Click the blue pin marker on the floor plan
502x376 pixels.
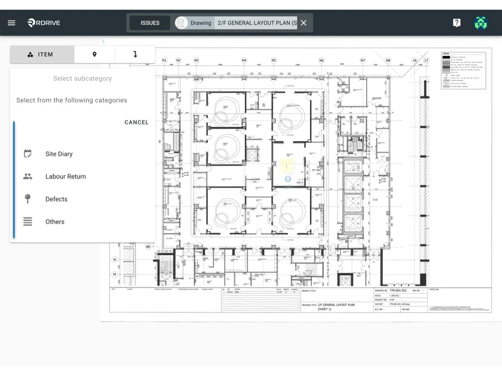pyautogui.click(x=287, y=179)
